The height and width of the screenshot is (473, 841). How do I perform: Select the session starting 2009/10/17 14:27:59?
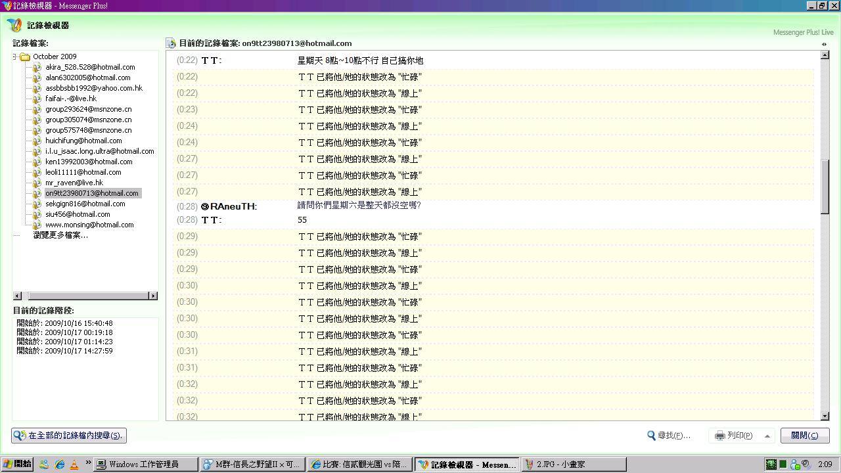click(x=64, y=351)
